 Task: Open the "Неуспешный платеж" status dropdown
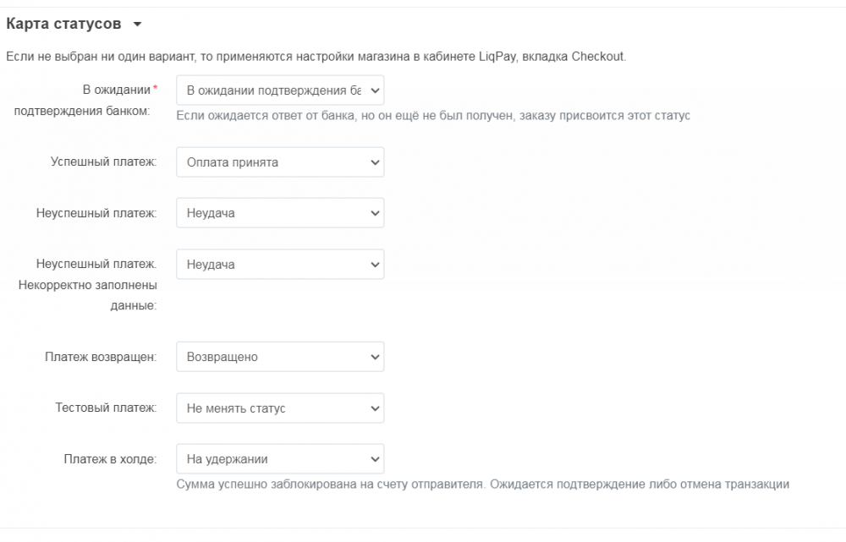point(279,212)
